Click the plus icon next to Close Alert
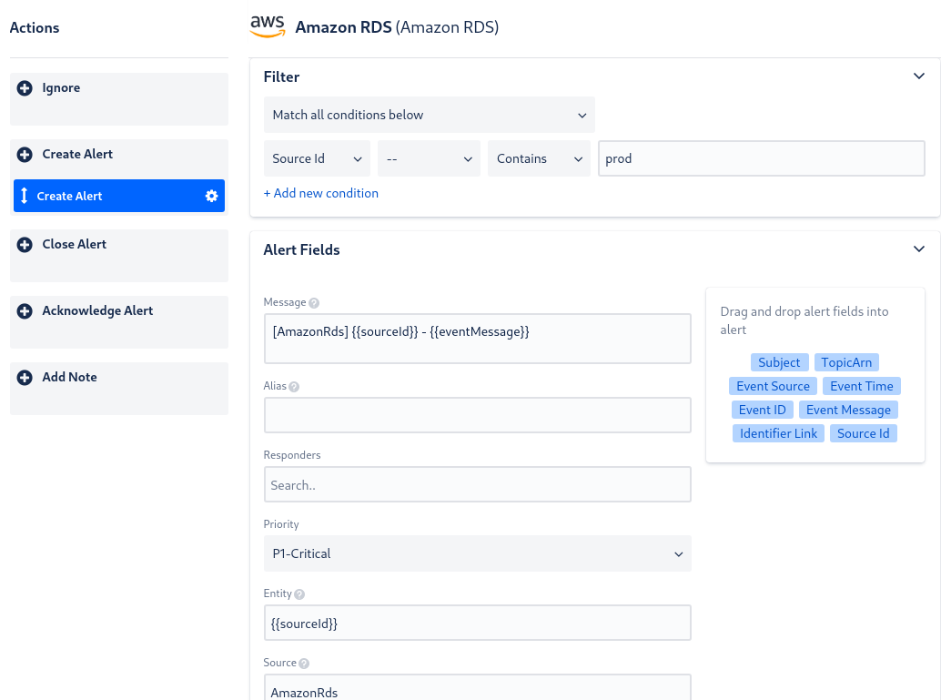The width and height of the screenshot is (941, 700). point(25,244)
